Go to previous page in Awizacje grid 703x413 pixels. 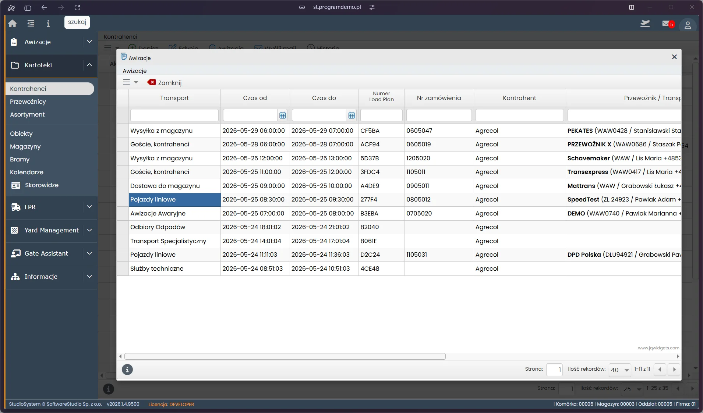(660, 370)
